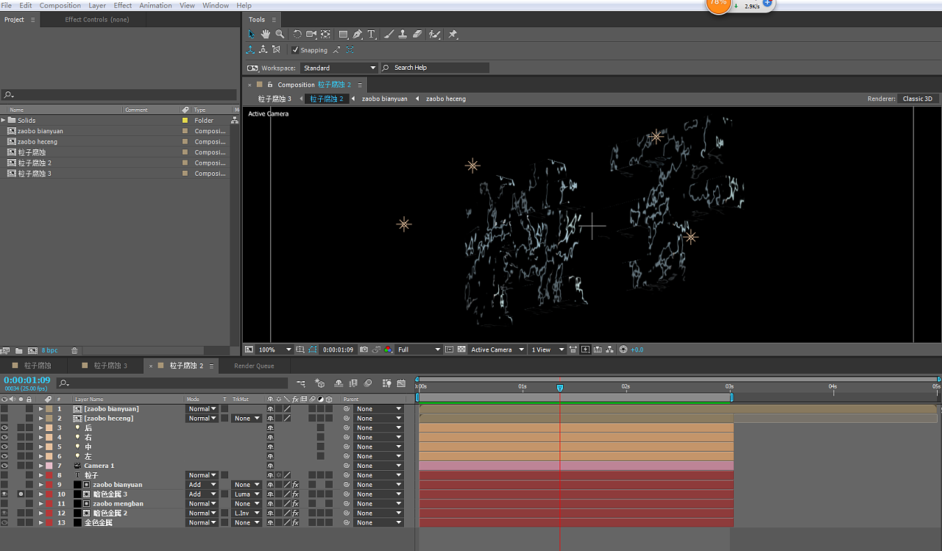Hide the Camera 1 layer

pyautogui.click(x=4, y=466)
